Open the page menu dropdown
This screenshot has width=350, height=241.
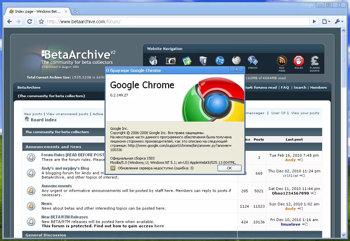[326, 22]
